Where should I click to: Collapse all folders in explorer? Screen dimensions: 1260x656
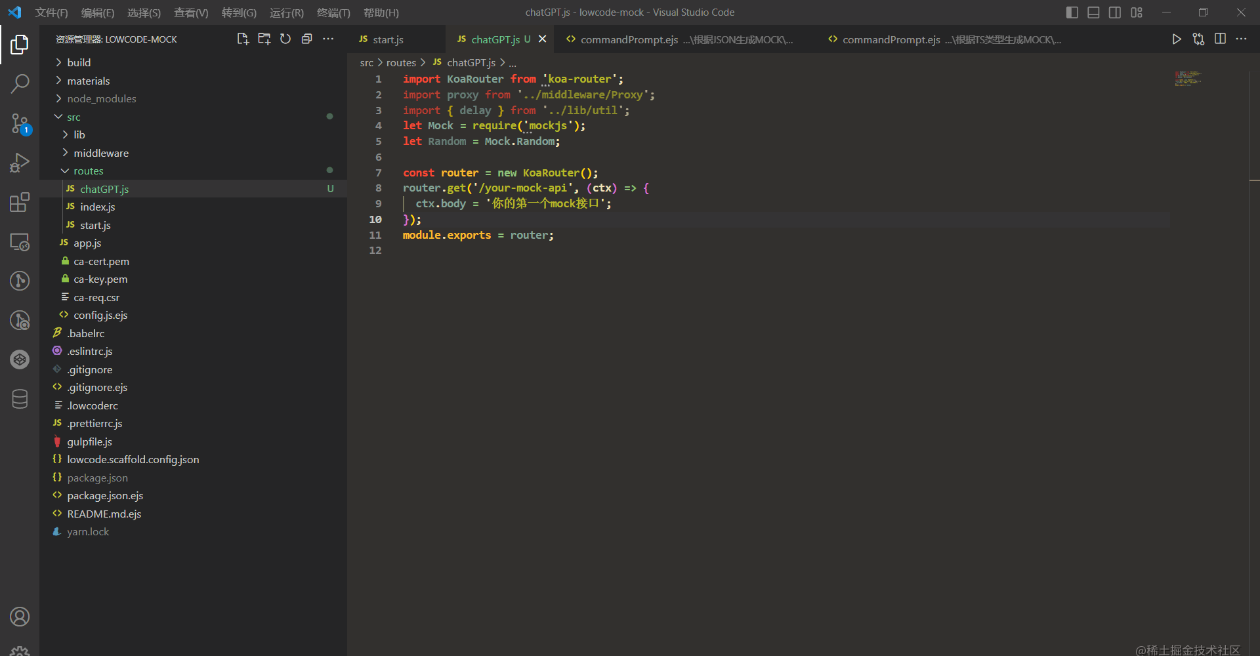pyautogui.click(x=306, y=39)
